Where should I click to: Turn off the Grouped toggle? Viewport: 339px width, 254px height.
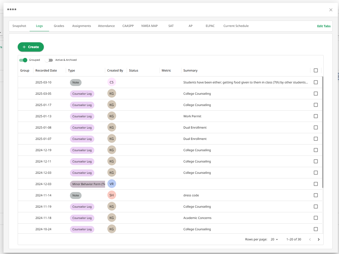tap(23, 60)
